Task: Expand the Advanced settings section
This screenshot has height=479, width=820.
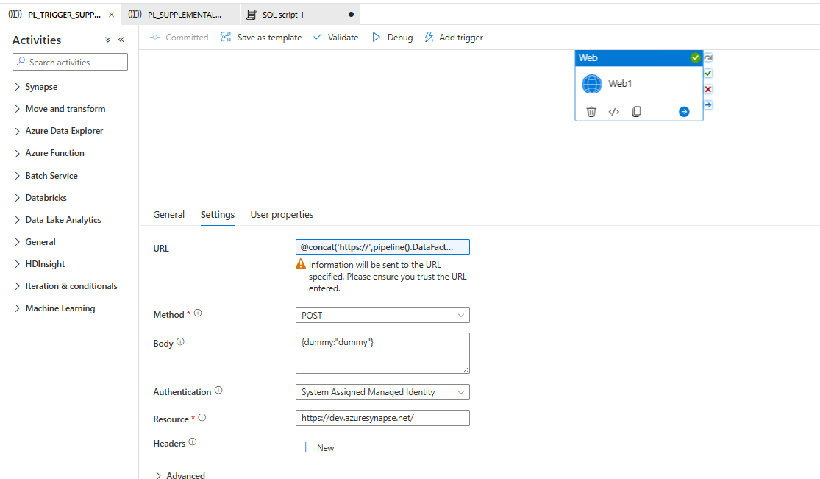Action: 180,475
